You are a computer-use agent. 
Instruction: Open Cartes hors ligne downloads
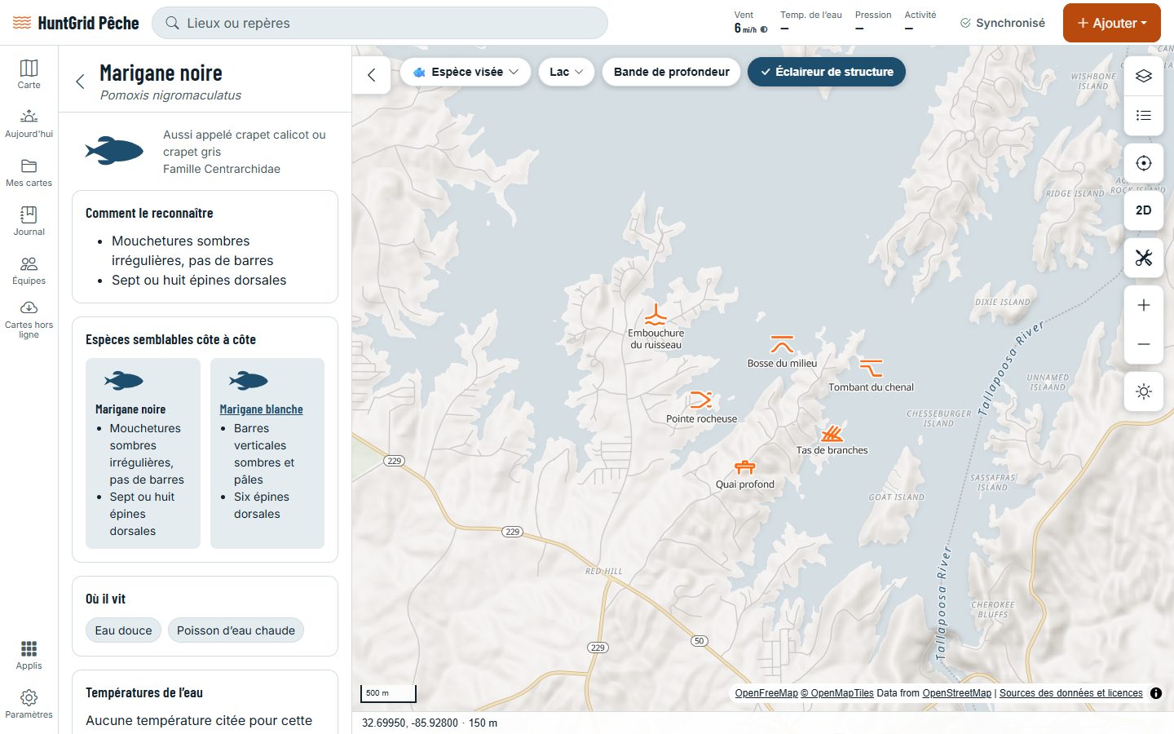click(29, 320)
